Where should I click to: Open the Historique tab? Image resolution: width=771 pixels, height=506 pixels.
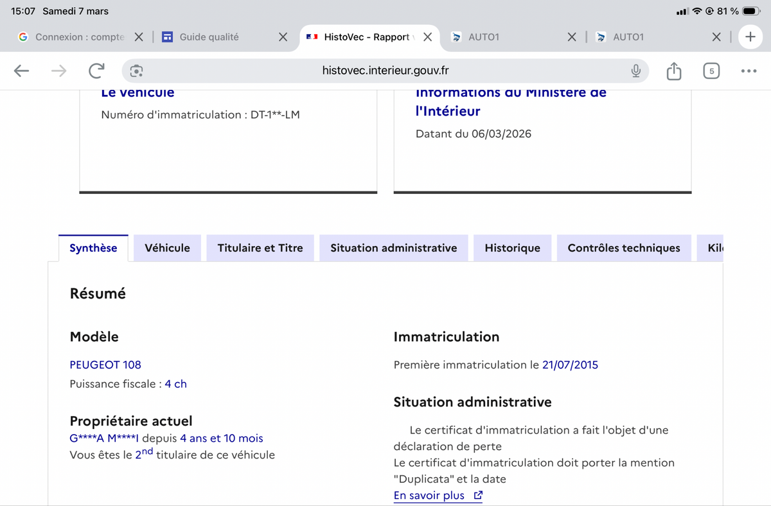coord(512,248)
